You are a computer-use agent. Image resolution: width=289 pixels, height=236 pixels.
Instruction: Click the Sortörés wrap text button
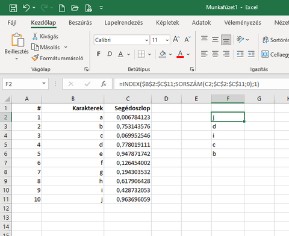(x=275, y=40)
